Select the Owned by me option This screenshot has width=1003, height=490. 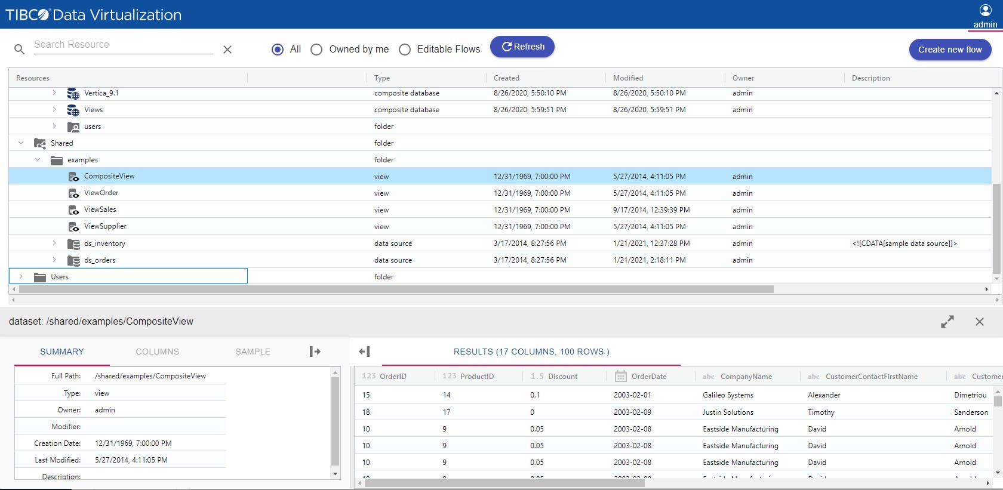316,50
